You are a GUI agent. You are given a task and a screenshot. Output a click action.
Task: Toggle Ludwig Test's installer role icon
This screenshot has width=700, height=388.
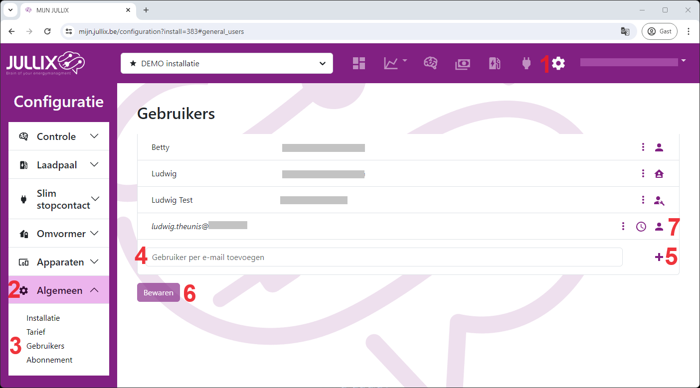[659, 200]
